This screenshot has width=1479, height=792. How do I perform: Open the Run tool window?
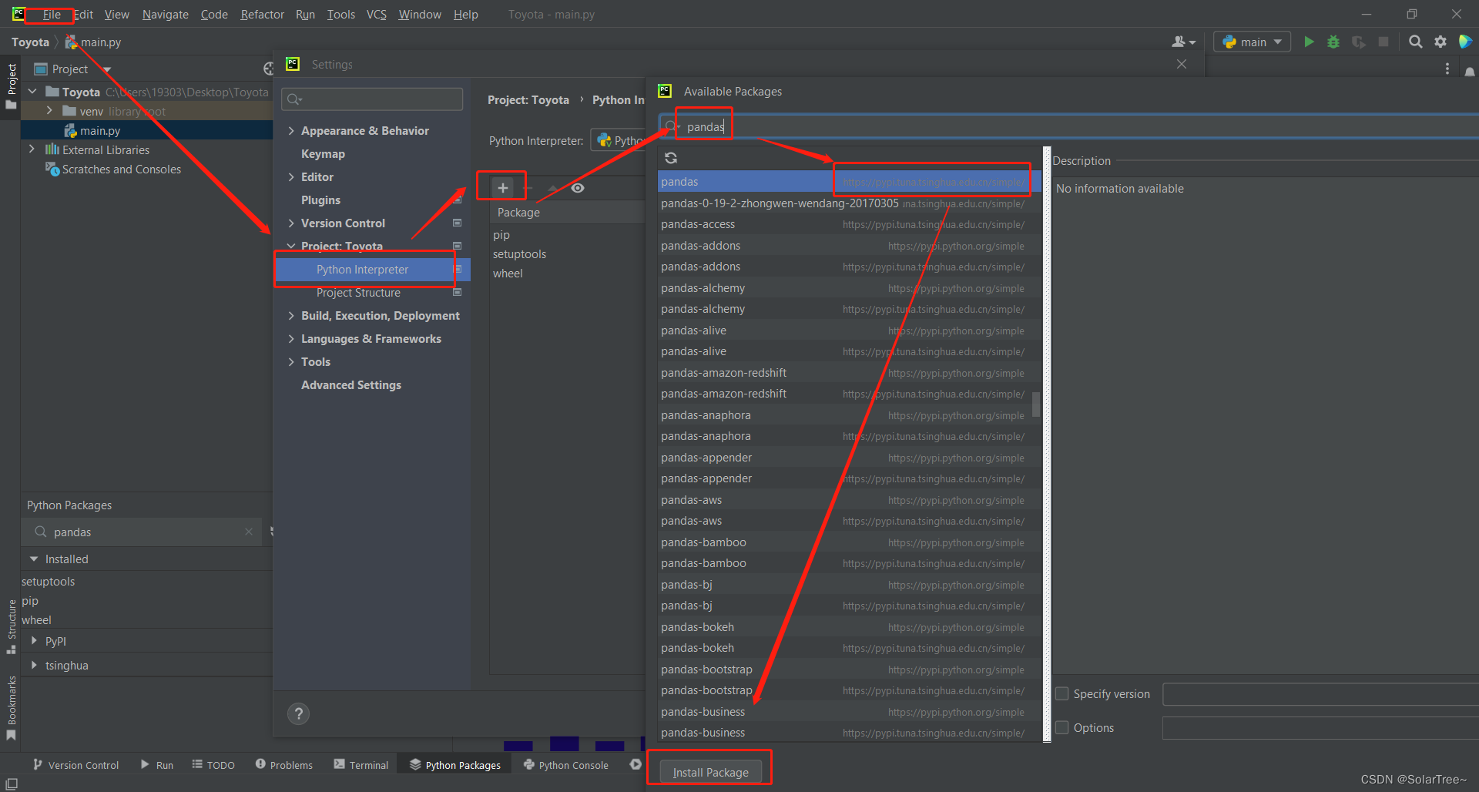tap(157, 765)
